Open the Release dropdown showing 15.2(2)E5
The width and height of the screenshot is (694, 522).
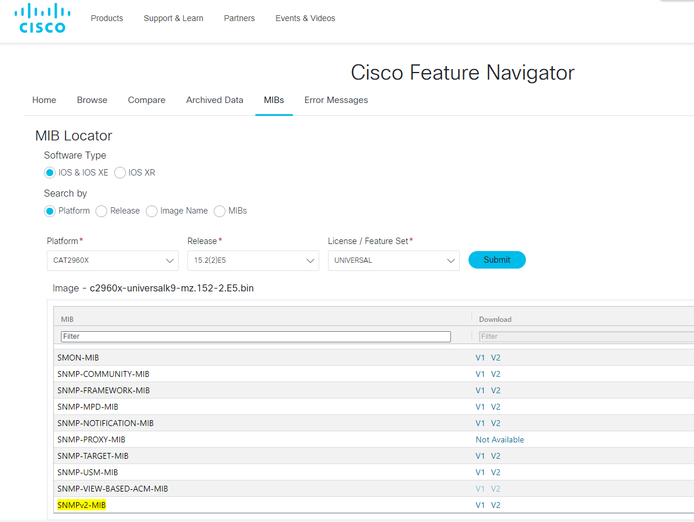click(253, 260)
